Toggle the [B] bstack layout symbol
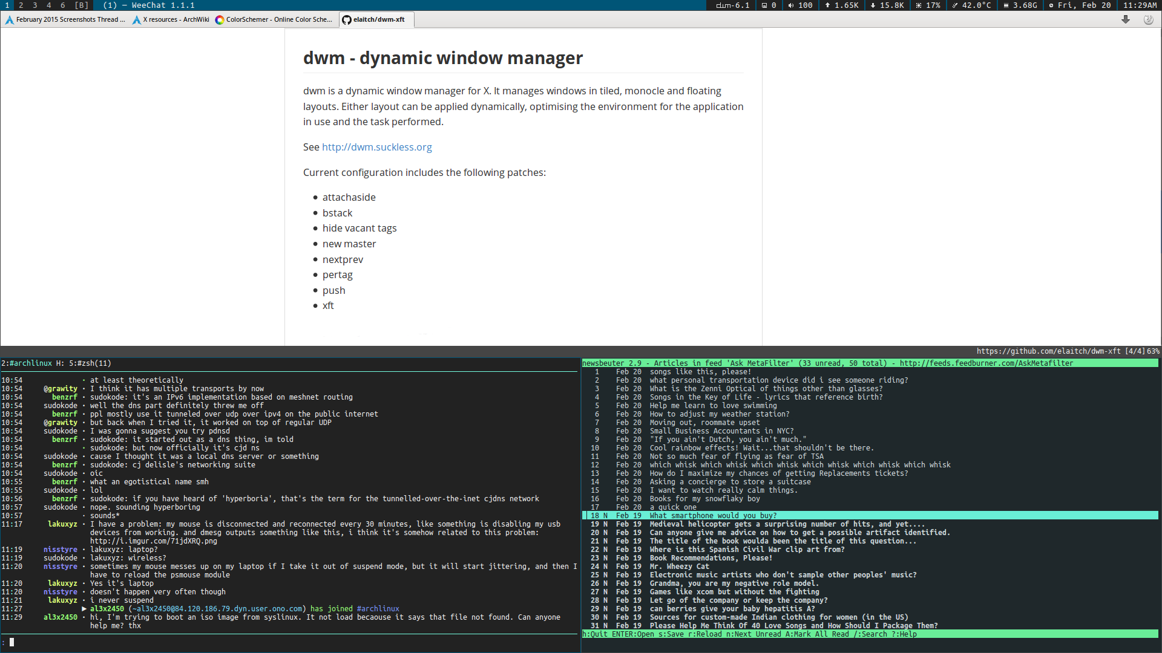Image resolution: width=1162 pixels, height=653 pixels. tap(81, 5)
